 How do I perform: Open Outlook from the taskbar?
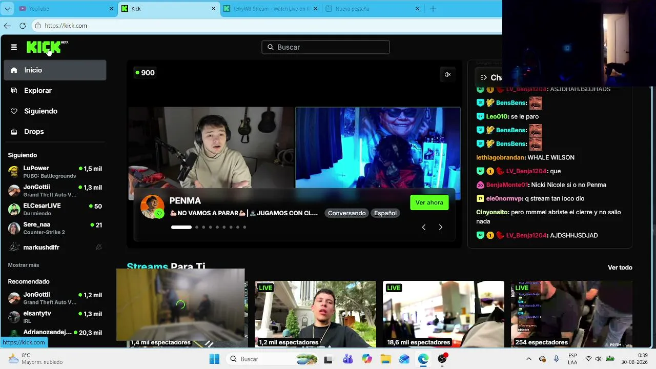[x=404, y=359]
